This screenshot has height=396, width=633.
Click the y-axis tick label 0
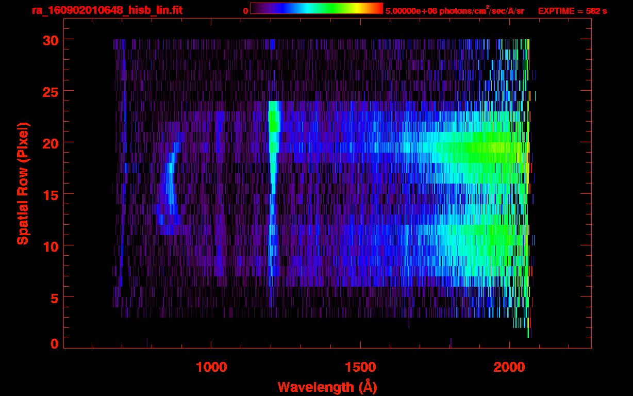point(54,343)
